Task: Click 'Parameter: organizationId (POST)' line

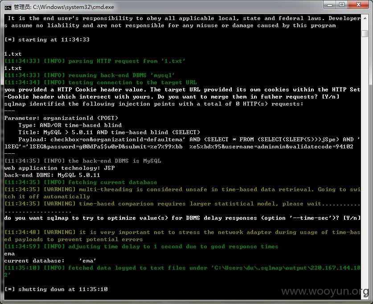Action: click(61, 118)
